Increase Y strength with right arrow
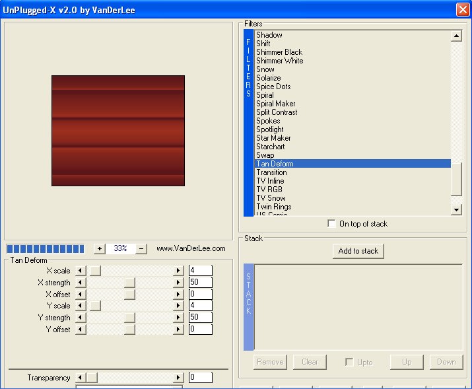 point(178,317)
